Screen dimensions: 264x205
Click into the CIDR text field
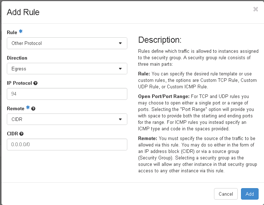[x=67, y=145]
